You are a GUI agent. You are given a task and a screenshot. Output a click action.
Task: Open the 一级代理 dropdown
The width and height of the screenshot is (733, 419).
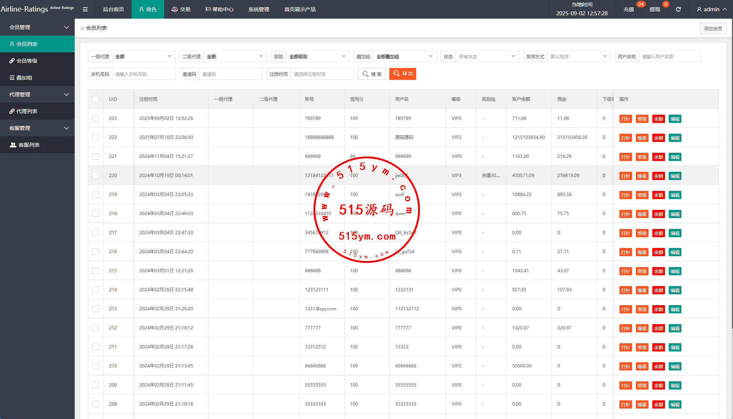143,57
